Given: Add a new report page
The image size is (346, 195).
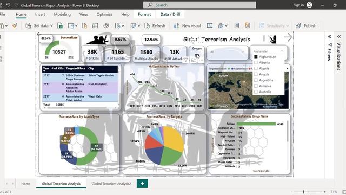Looking at the screenshot, I should (142, 184).
